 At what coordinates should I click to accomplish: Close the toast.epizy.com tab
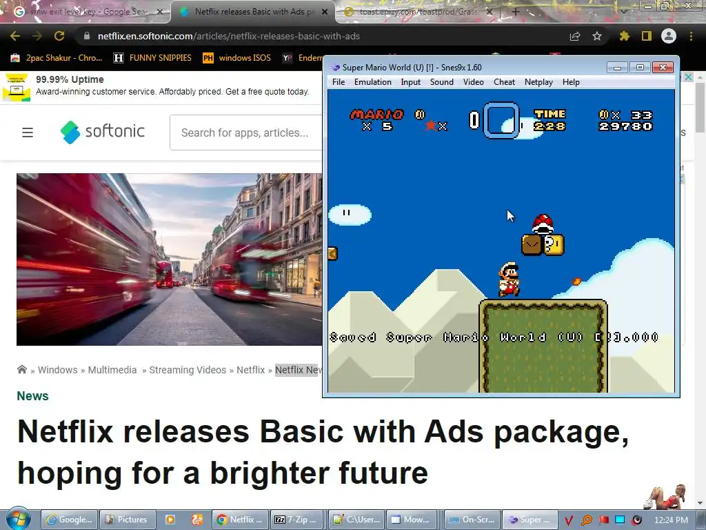490,12
